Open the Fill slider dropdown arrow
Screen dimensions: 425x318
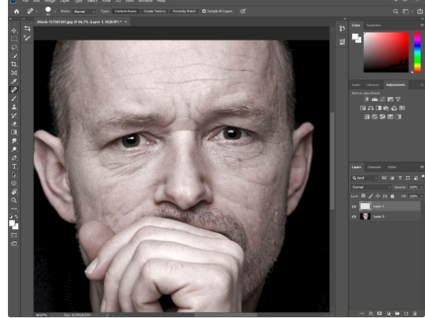point(422,196)
